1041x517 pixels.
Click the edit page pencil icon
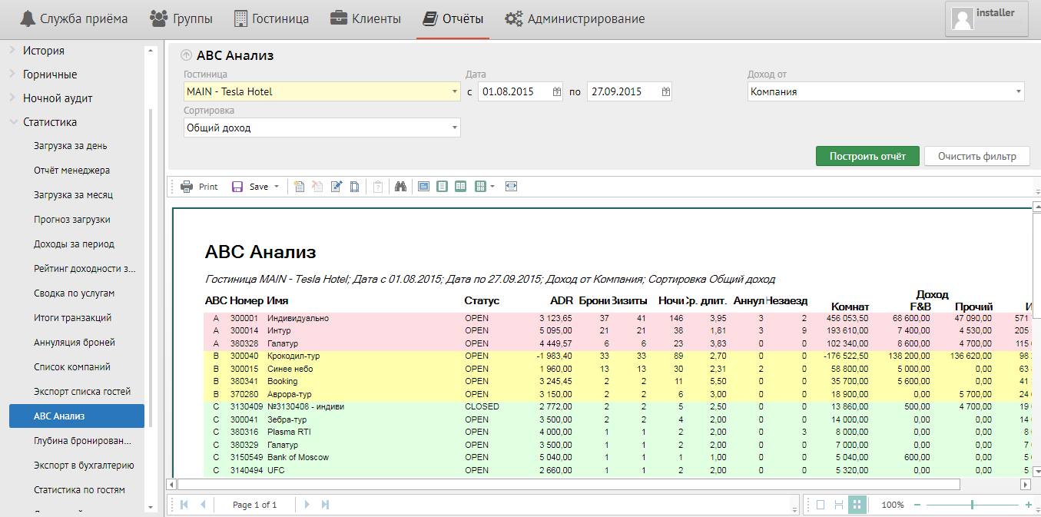336,187
